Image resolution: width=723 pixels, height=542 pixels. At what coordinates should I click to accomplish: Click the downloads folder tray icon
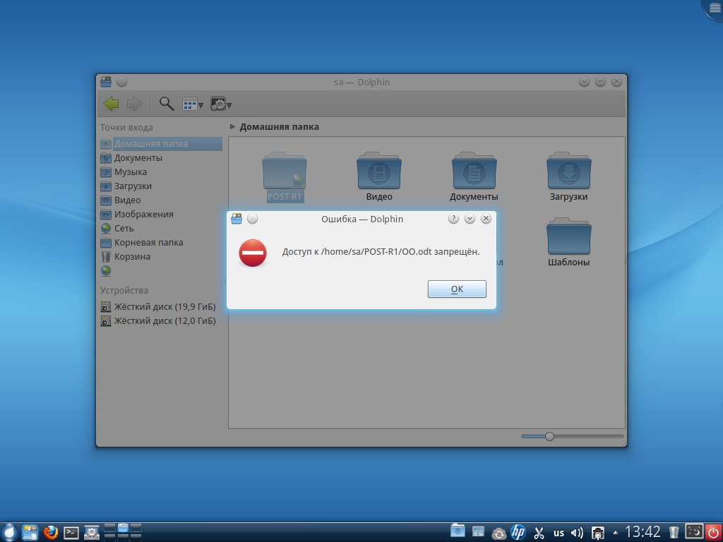coord(458,532)
